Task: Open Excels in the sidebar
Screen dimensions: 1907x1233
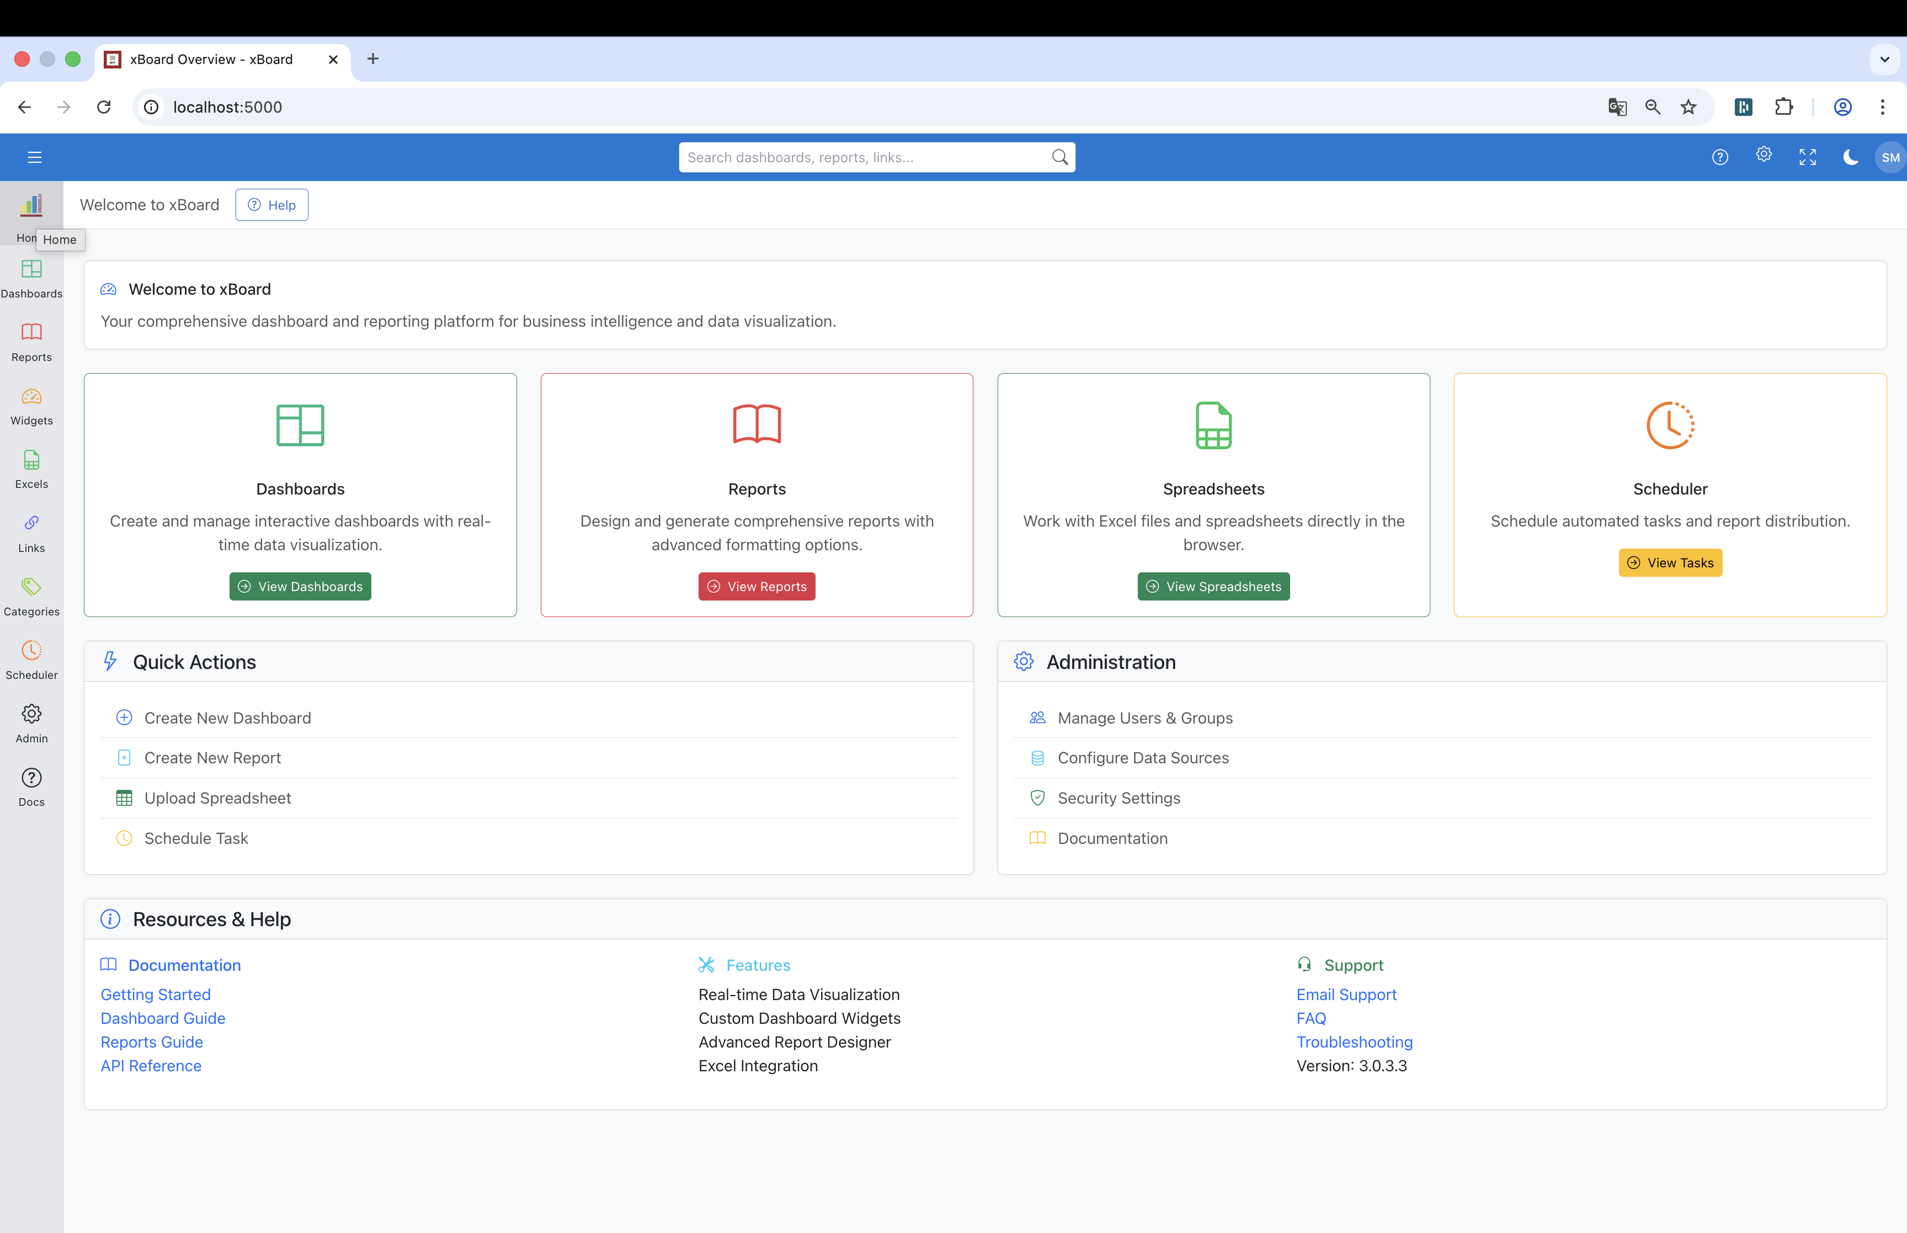Action: click(31, 469)
